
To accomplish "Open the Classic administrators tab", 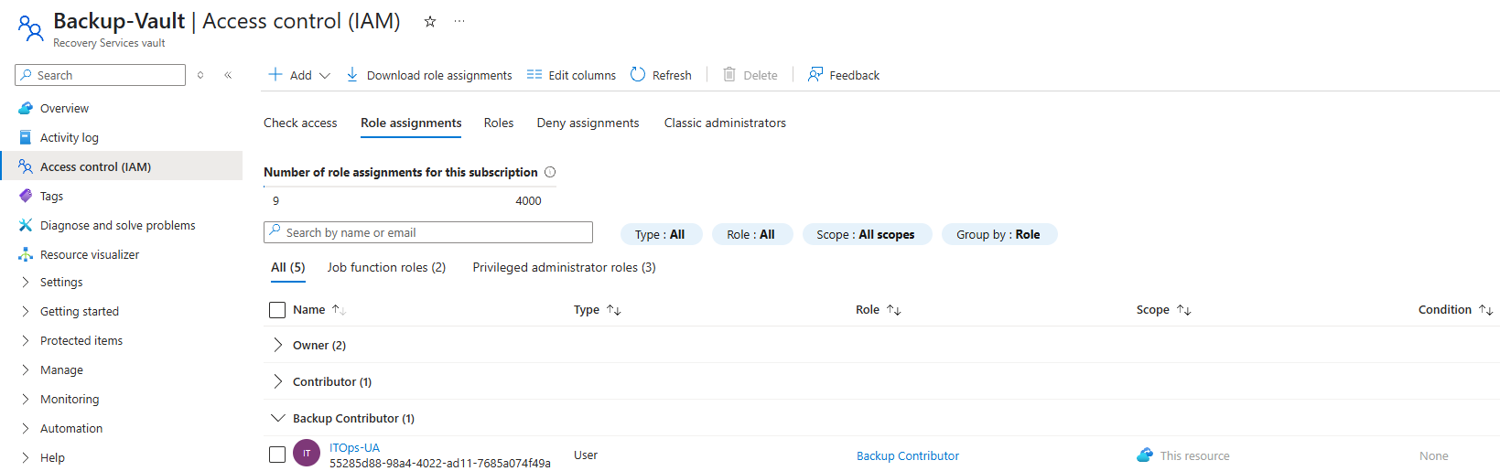I will pos(725,123).
